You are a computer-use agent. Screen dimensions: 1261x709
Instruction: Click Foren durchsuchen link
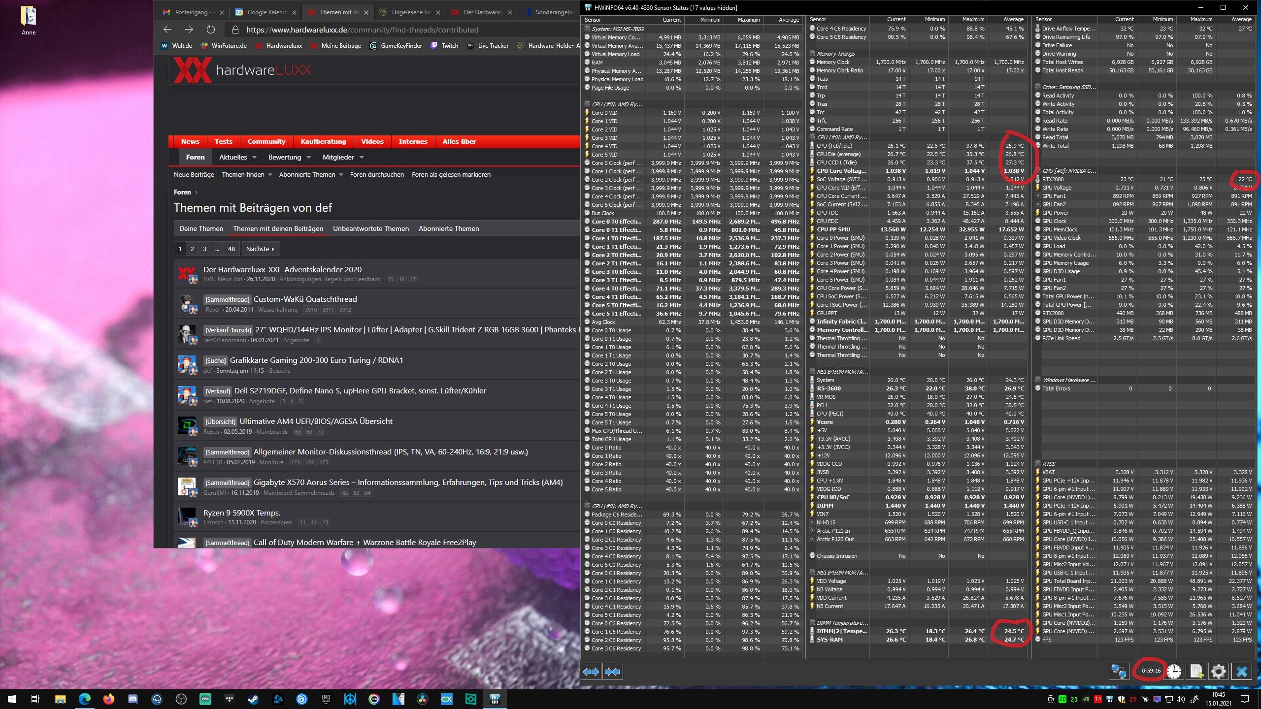(377, 175)
